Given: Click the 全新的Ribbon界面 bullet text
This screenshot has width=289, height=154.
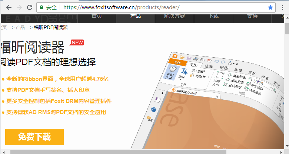Looking at the screenshot, I should pos(57,79).
